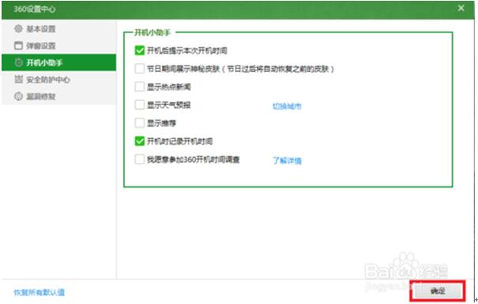478x304 pixels.
Task: Uncheck 开机后提示本次开机时间 option
Action: tap(139, 51)
